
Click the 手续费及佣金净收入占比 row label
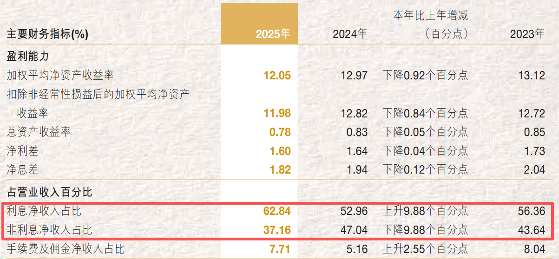(x=66, y=249)
